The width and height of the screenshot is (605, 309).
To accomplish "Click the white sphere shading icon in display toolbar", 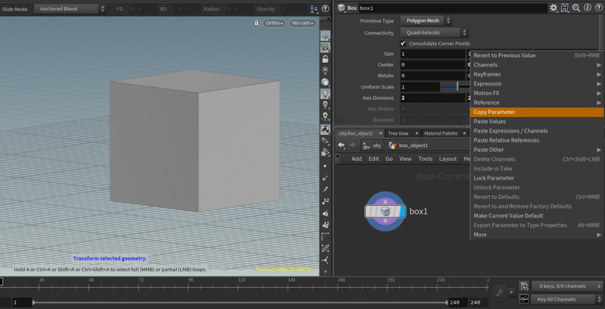I will coord(326,82).
